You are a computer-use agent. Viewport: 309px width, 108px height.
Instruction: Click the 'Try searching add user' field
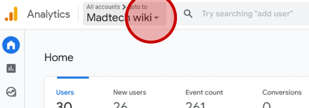coord(247,14)
